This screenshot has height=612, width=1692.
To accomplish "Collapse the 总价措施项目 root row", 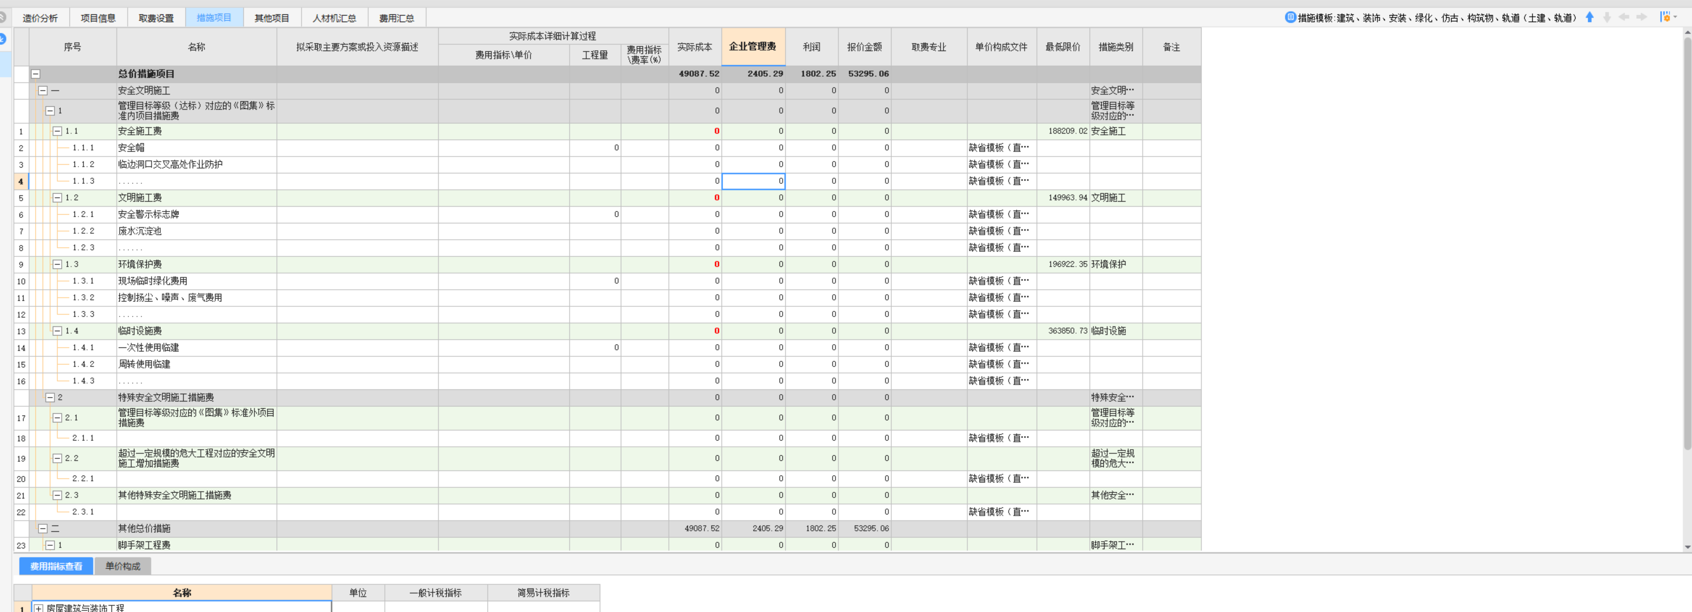I will [x=36, y=74].
